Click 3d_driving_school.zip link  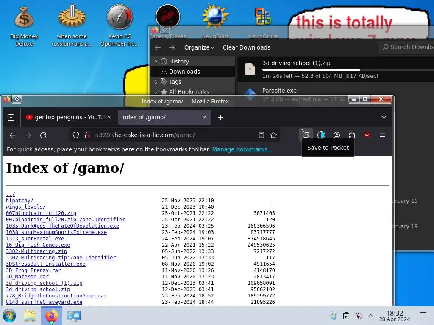(x=38, y=289)
